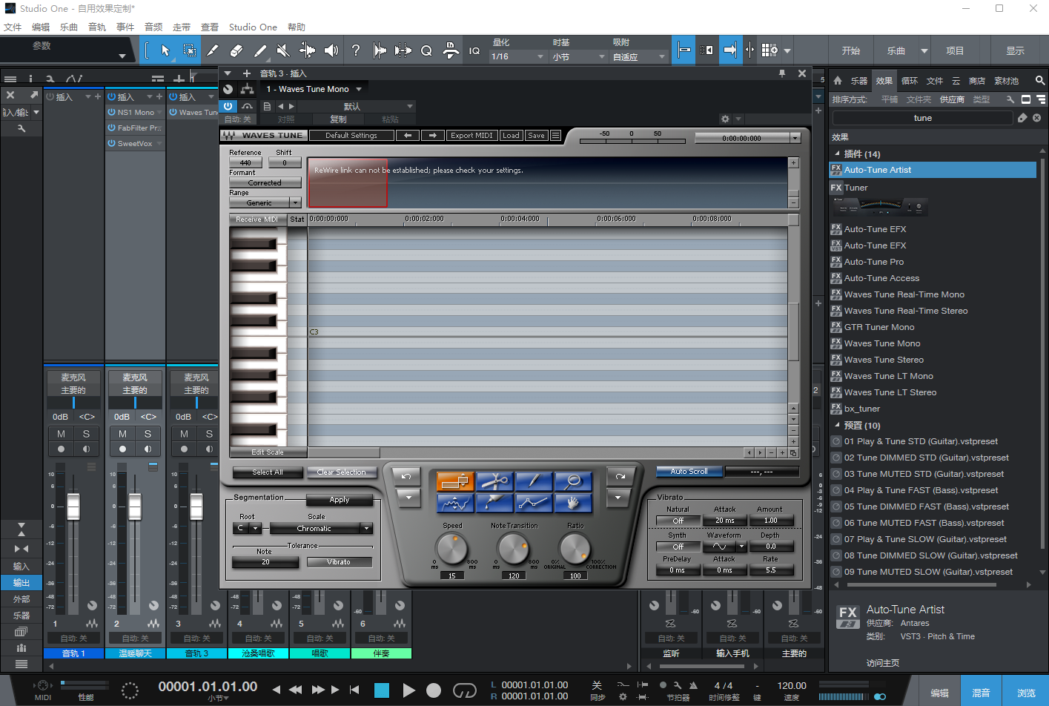
Task: Open the Studio One menu
Action: 253,27
